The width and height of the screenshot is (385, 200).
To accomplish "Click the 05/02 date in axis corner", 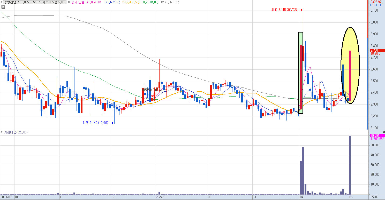I will pyautogui.click(x=374, y=197).
